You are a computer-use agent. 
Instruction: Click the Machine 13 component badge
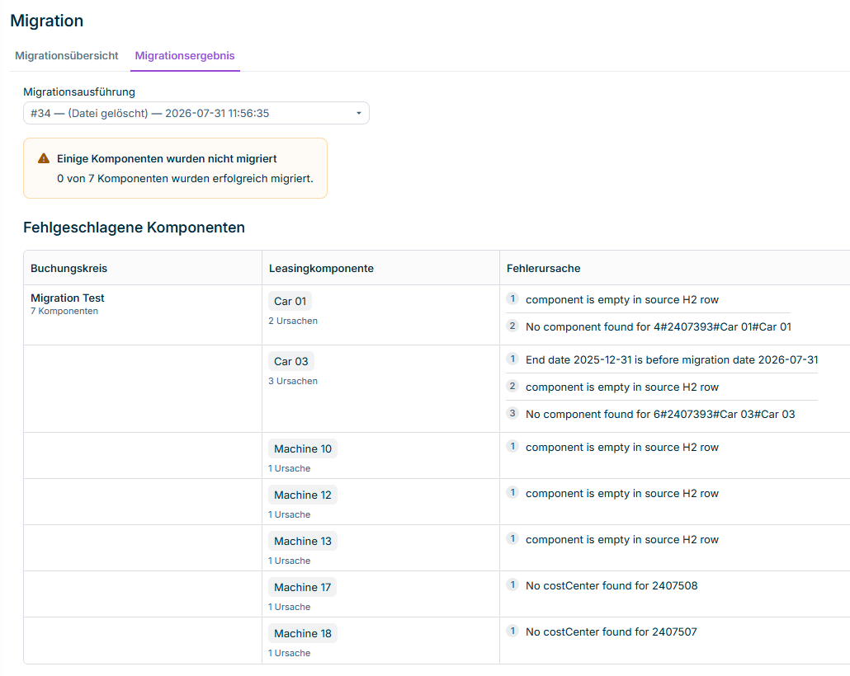coord(303,541)
